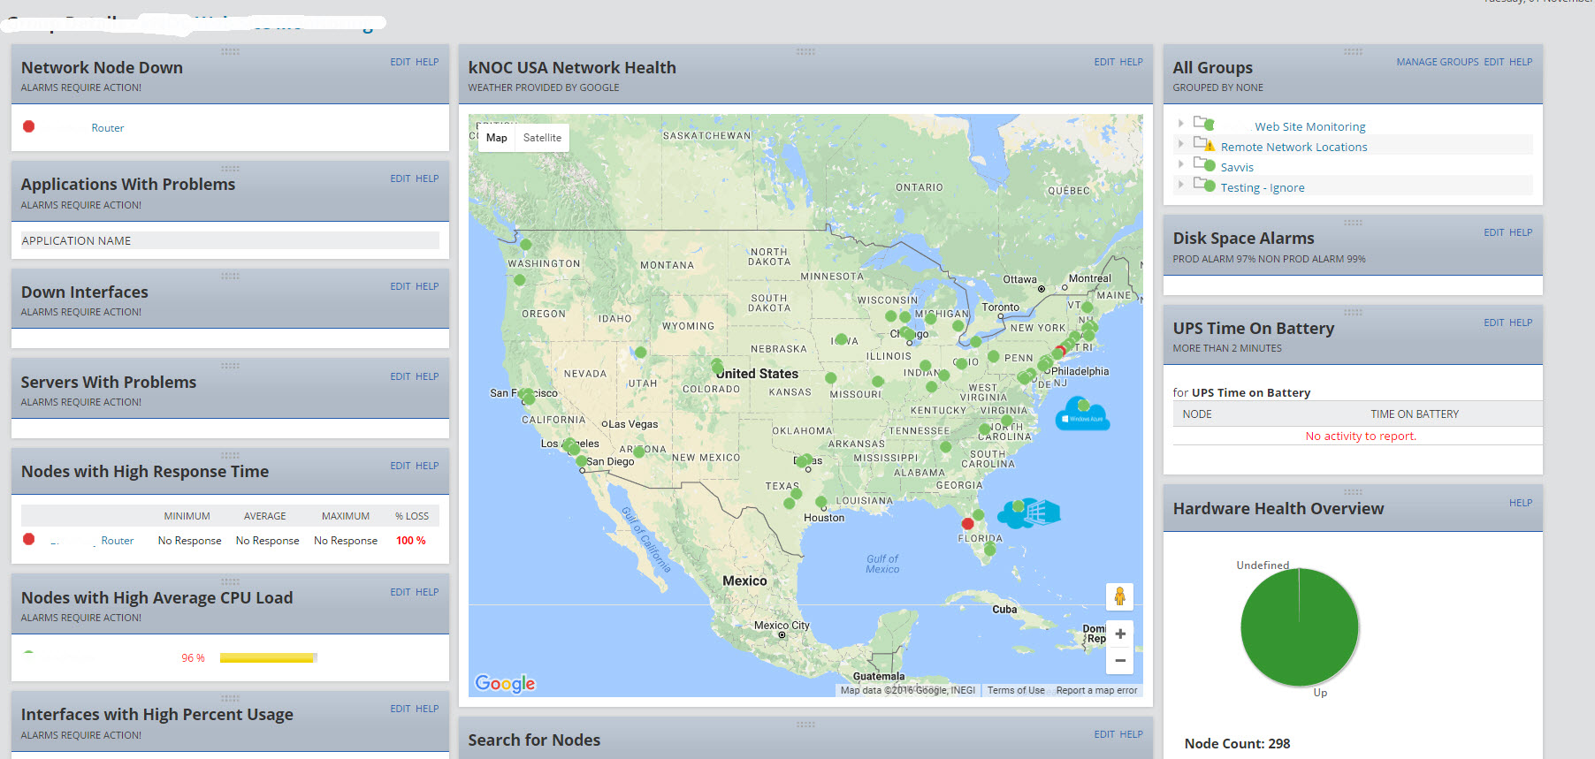This screenshot has width=1595, height=759.
Task: Open Remote Network Locations group link
Action: coord(1294,148)
